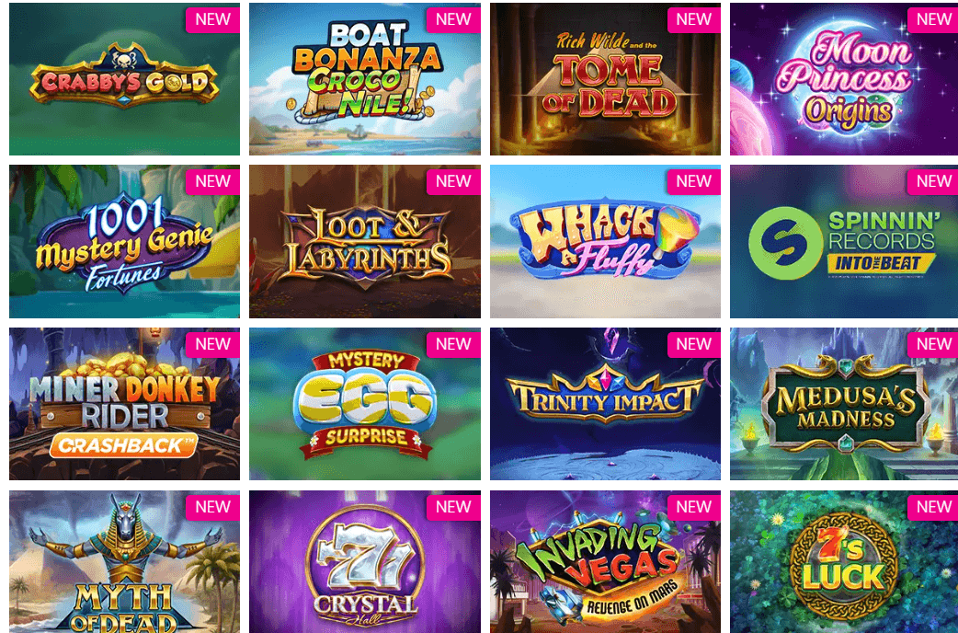Screen dimensions: 958x633
Task: Launch Miner Donkey Rider Crashback
Action: pos(124,404)
